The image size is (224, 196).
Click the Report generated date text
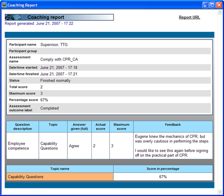(39, 24)
